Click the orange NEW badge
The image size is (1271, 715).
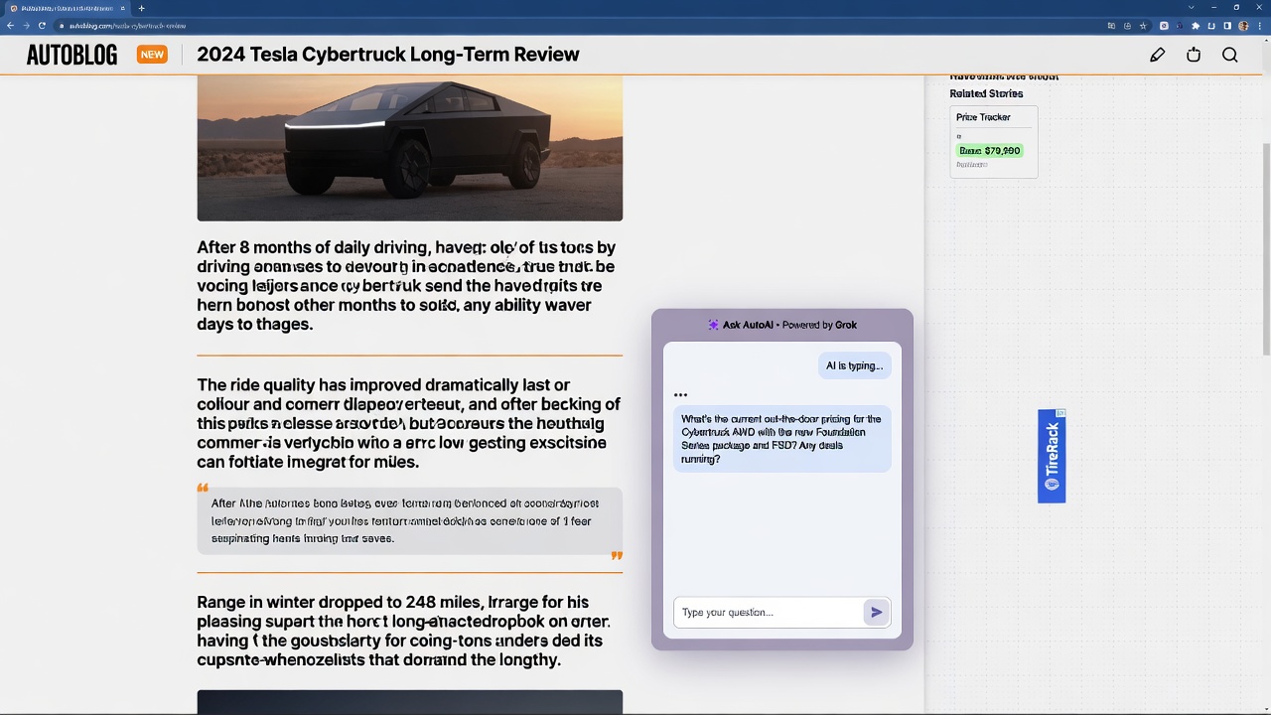[x=152, y=55]
